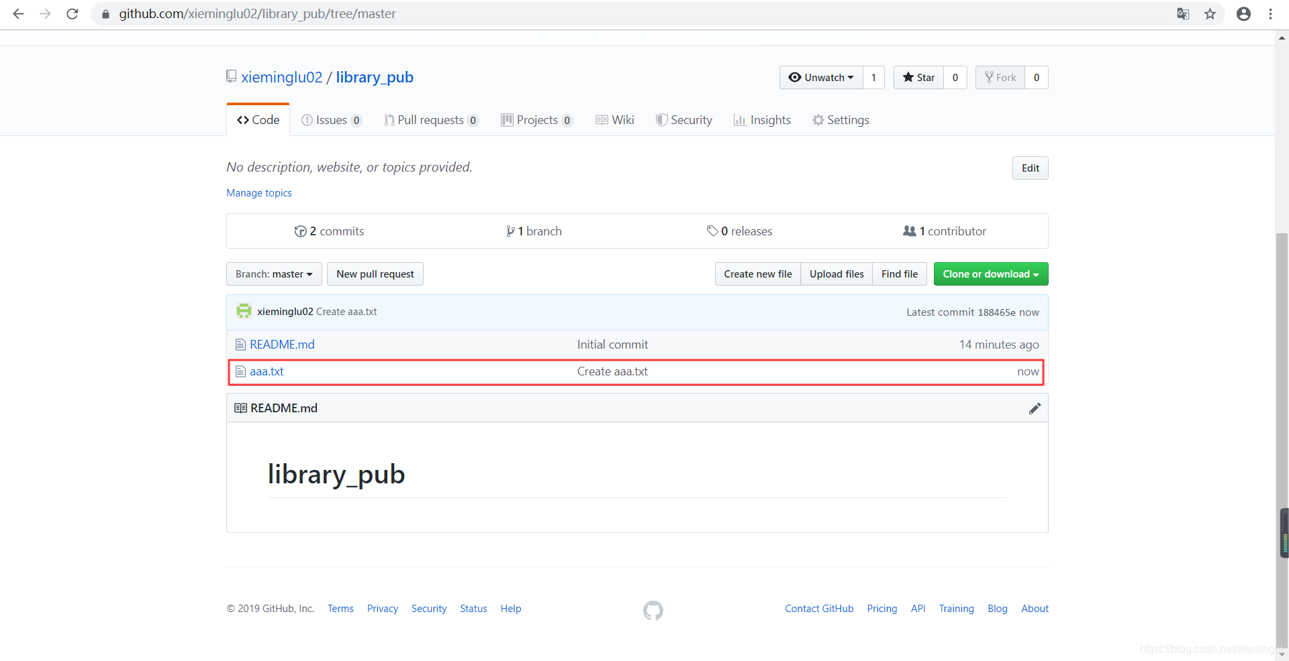This screenshot has height=661, width=1289.
Task: Click Edit for the repository description
Action: point(1031,168)
